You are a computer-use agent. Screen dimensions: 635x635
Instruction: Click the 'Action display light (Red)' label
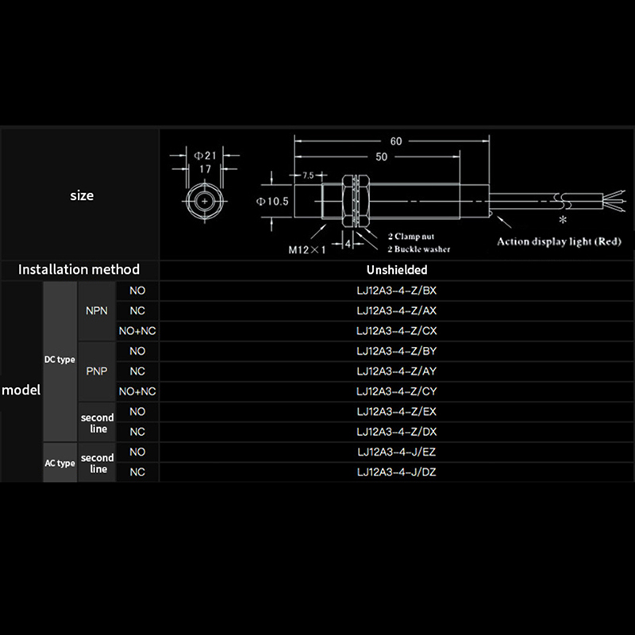point(560,241)
